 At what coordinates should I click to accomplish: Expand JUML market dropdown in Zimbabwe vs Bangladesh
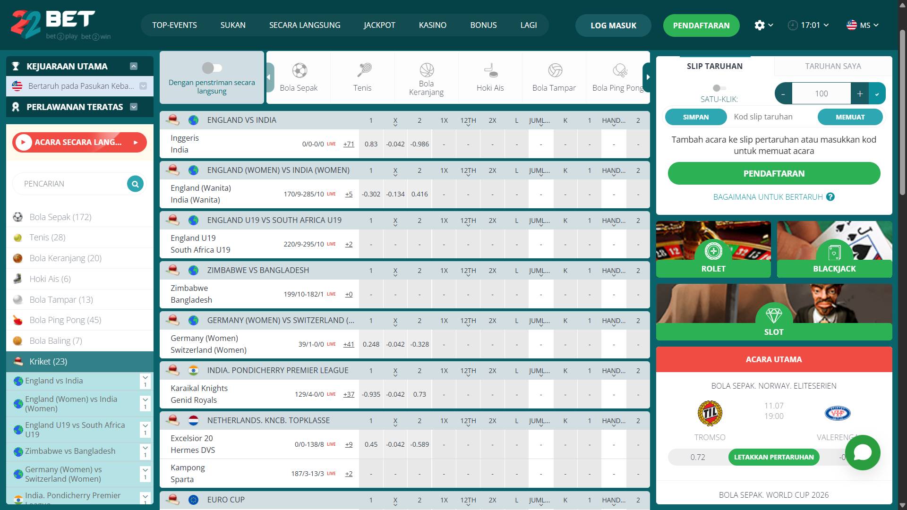pyautogui.click(x=539, y=272)
